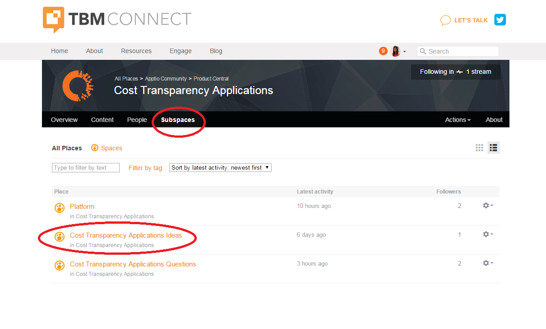Open gear menu for the Questions row

point(488,263)
